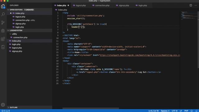Switch to the index.php tab

coord(62,6)
